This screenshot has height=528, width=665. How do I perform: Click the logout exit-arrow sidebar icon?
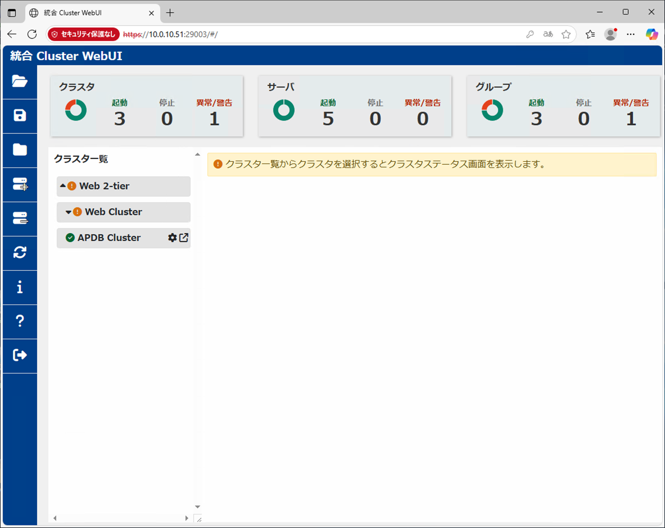click(x=20, y=355)
